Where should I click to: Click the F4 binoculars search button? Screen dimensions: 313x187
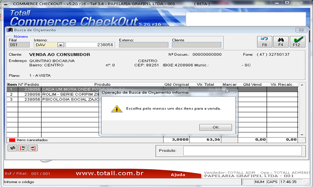[x=281, y=42]
